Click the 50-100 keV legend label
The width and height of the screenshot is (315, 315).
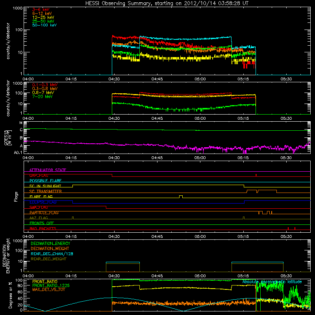pos(44,25)
